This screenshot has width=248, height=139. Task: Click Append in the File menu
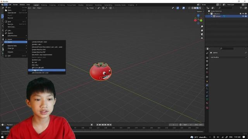pyautogui.click(x=15, y=33)
